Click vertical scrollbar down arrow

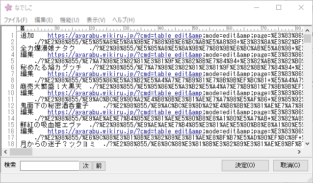click(x=307, y=144)
